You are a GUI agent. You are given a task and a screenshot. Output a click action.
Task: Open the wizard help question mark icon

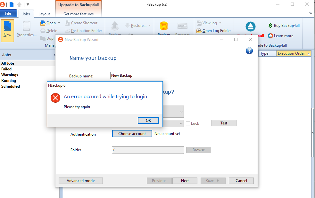(x=249, y=51)
